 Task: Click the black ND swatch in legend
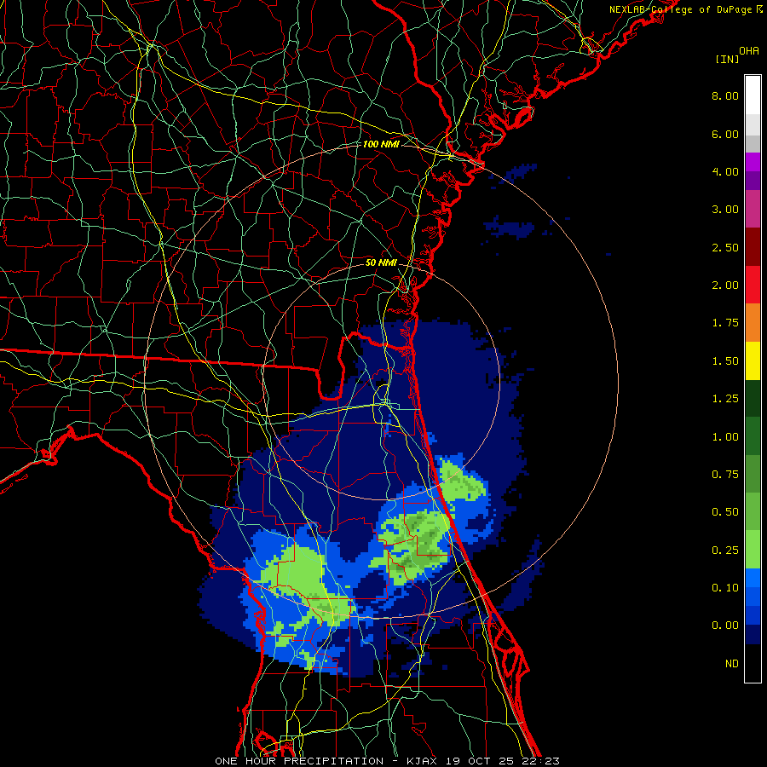click(753, 663)
